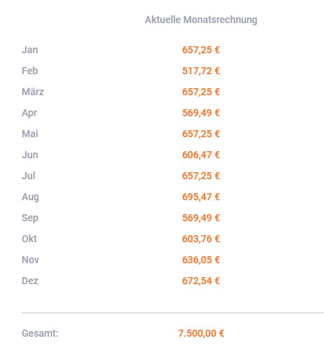Select the November amount 636,05 €
The width and height of the screenshot is (324, 357).
pos(201,260)
